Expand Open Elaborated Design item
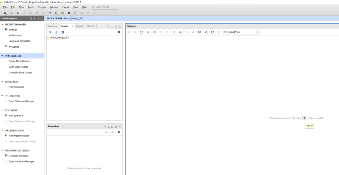339x175 pixels. pos(6,101)
